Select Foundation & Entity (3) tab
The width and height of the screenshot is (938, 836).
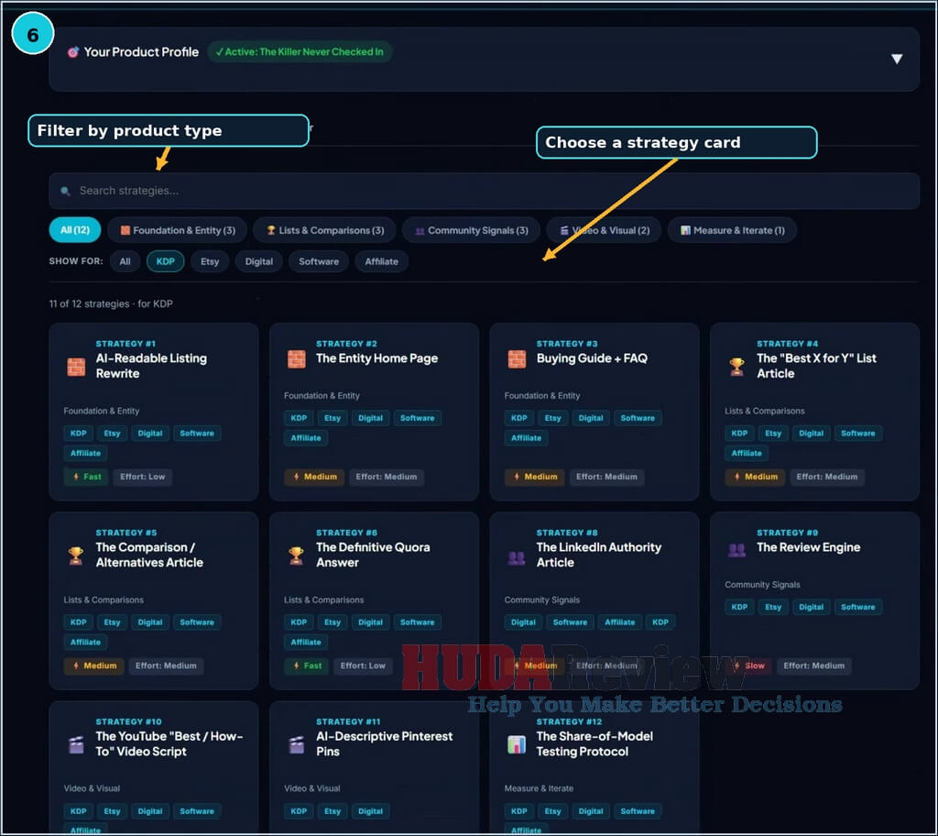coord(178,230)
